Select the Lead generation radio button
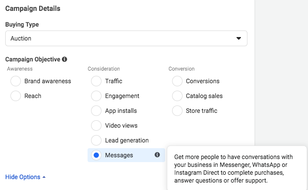The image size is (308, 190). [x=96, y=140]
